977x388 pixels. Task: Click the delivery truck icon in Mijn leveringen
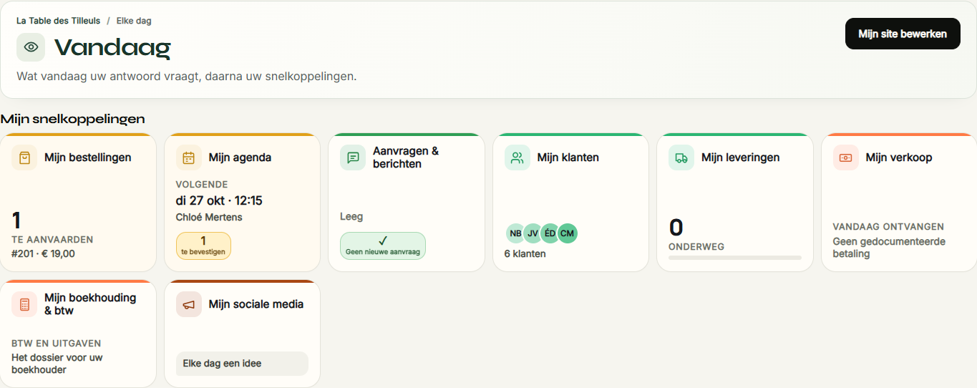pos(681,157)
